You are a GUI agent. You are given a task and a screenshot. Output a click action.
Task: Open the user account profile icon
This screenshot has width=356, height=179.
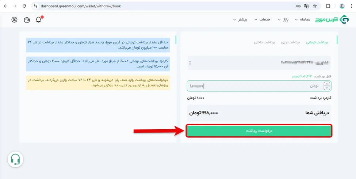tap(14, 19)
